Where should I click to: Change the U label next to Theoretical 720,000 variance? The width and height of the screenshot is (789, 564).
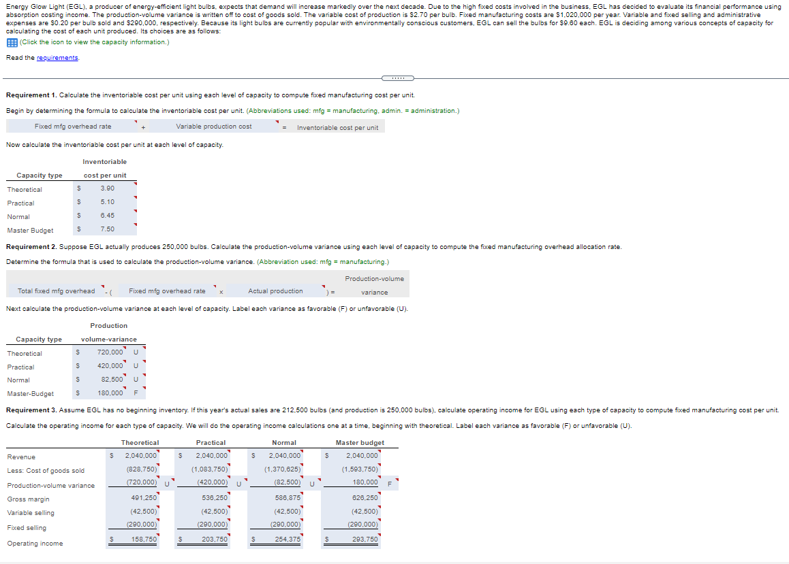tap(136, 353)
